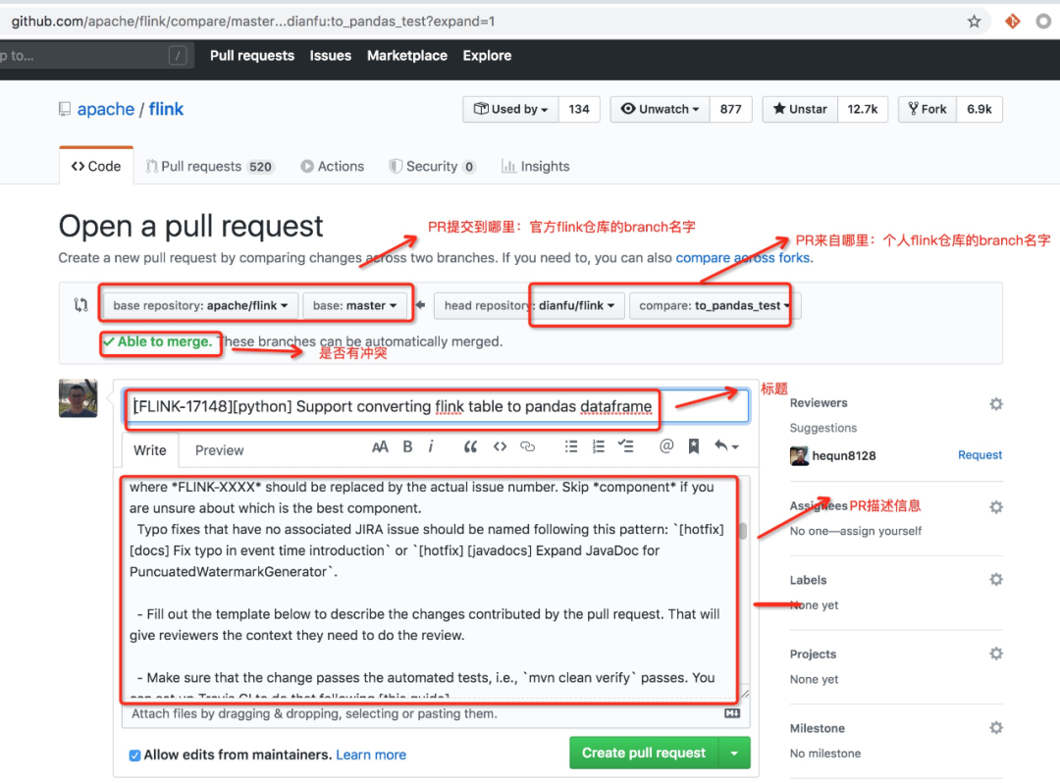Click the Fork button
The image size is (1060, 783).
pos(927,109)
